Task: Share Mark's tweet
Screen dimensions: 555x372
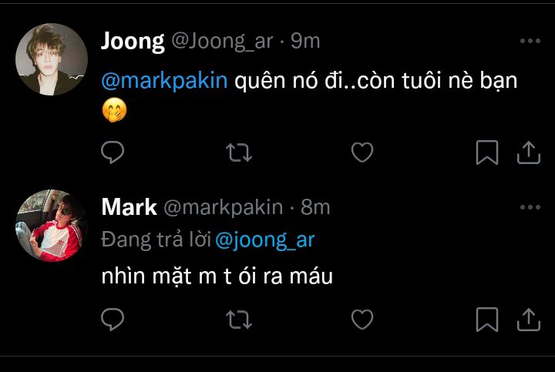Action: tap(528, 318)
